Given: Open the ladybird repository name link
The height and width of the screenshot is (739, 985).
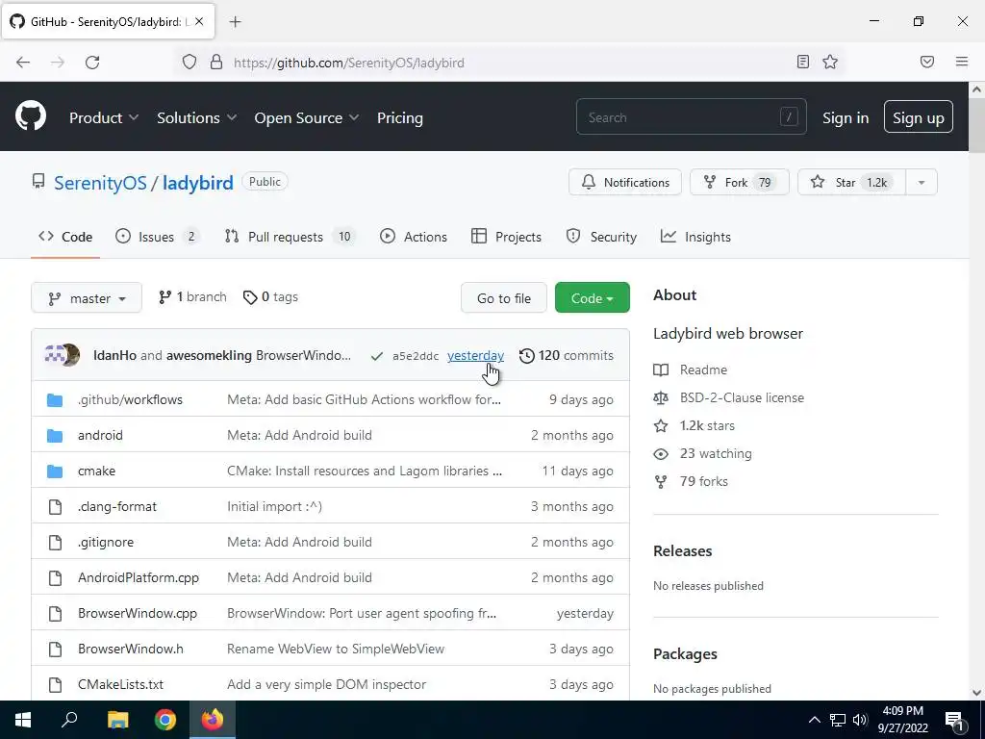Looking at the screenshot, I should pos(198,183).
